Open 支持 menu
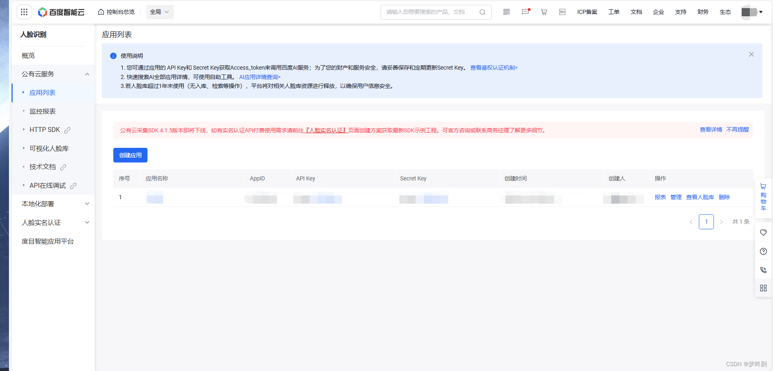Screen dimensions: 773x371 click(681, 12)
